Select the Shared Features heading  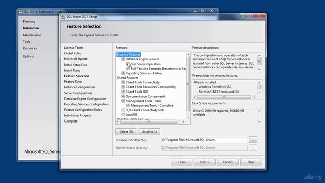pos(127,78)
